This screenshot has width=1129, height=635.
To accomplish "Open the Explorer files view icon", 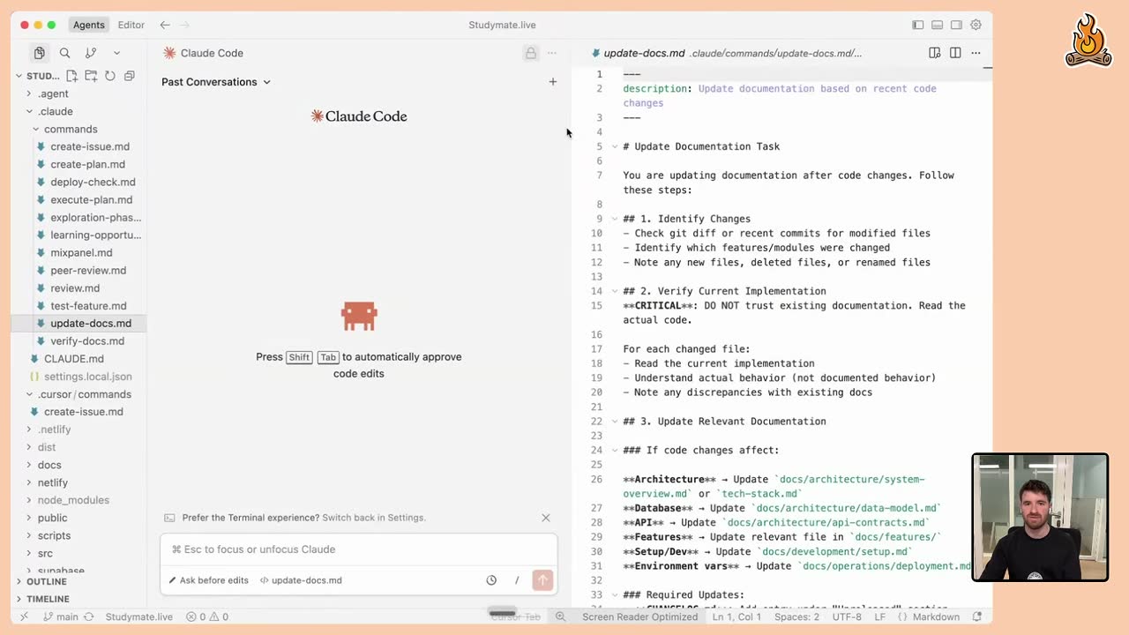I will click(x=39, y=53).
